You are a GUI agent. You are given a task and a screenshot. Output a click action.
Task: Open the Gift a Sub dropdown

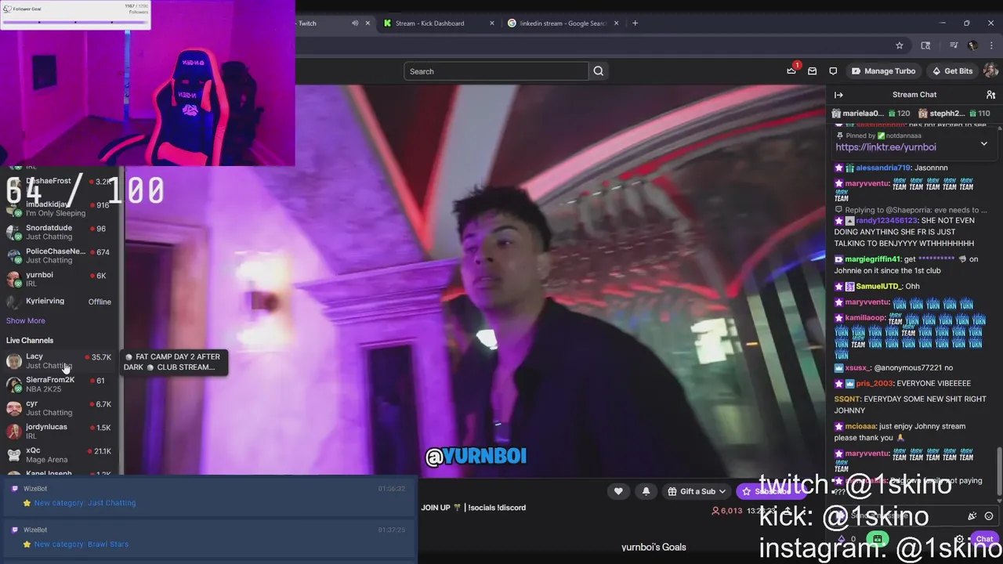(697, 491)
